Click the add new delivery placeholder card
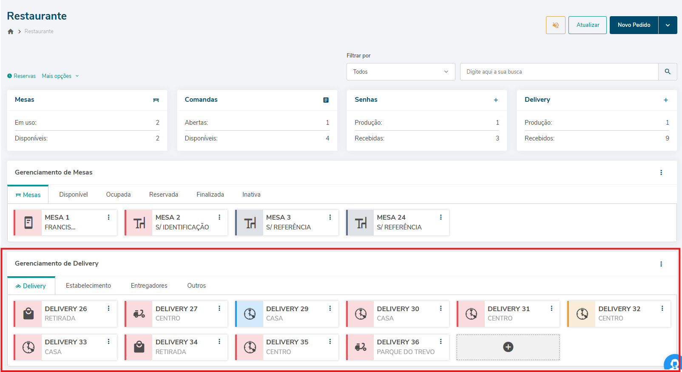 pyautogui.click(x=508, y=347)
